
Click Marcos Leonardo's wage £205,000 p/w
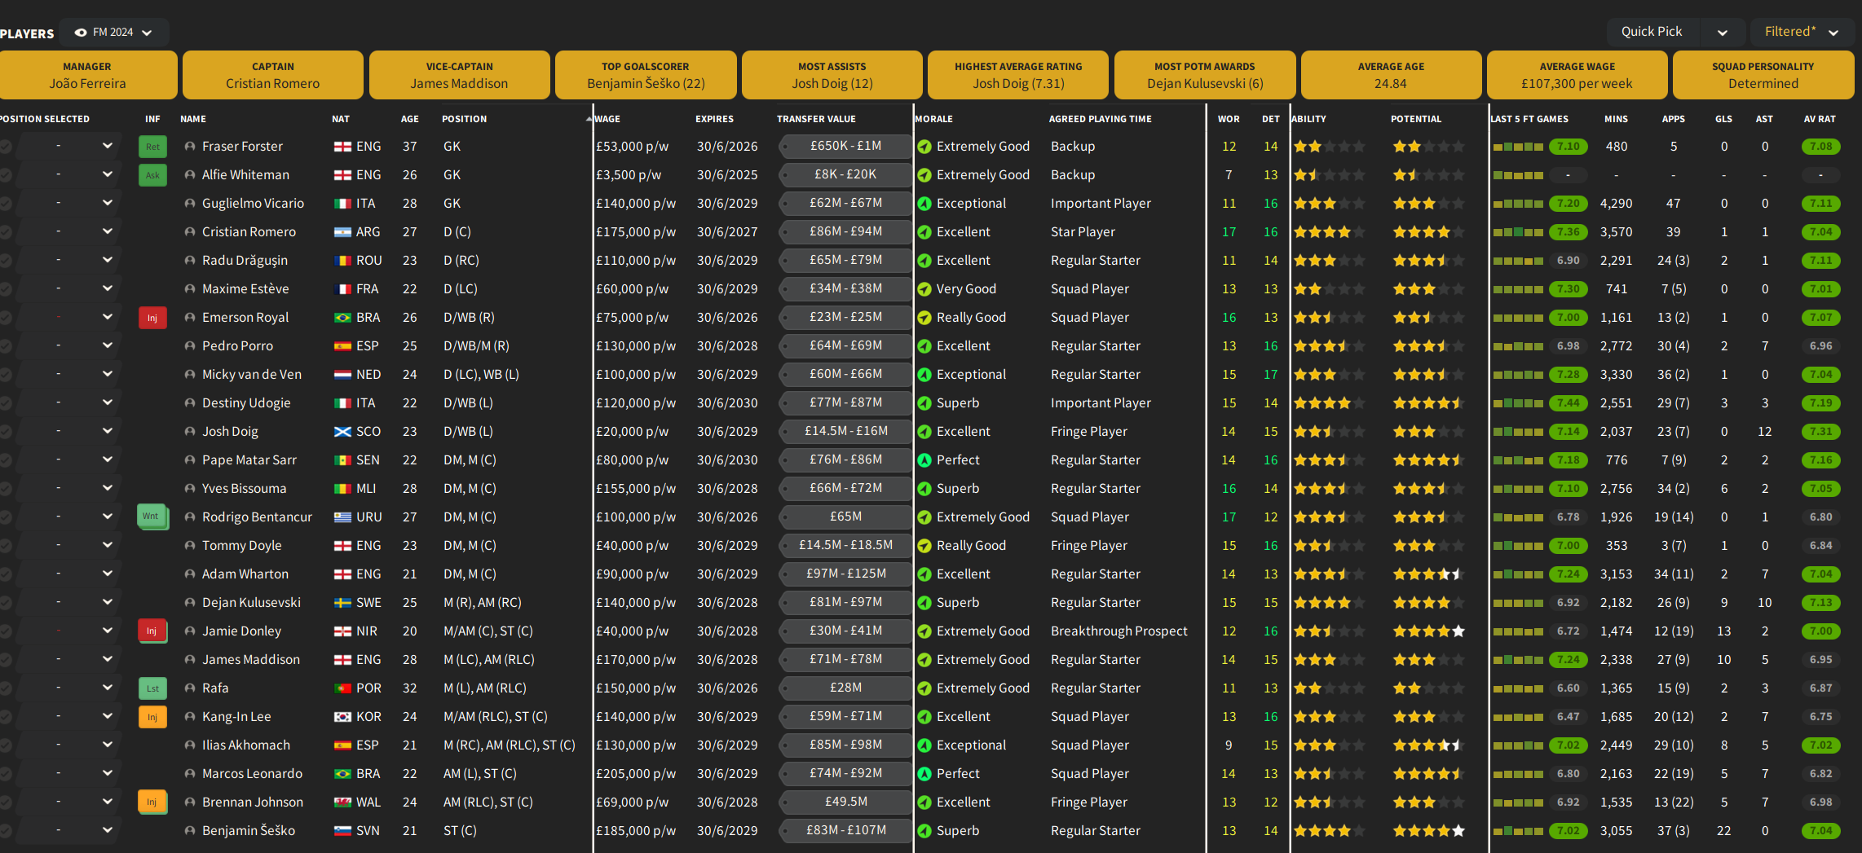(x=636, y=774)
